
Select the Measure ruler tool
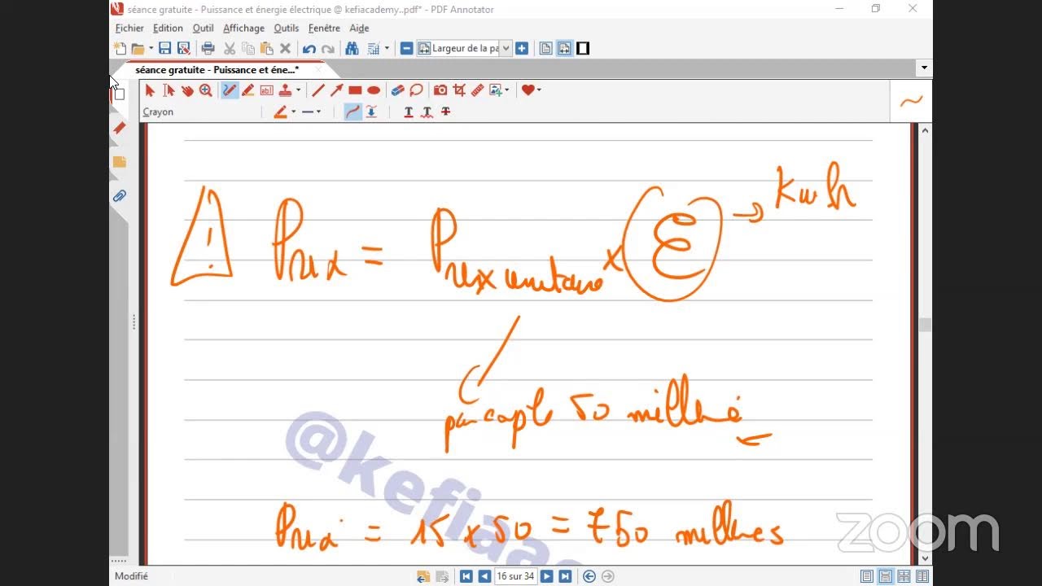pyautogui.click(x=478, y=90)
